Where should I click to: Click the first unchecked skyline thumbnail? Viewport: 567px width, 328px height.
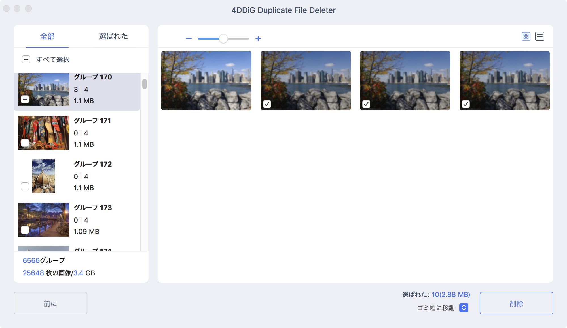pos(206,81)
